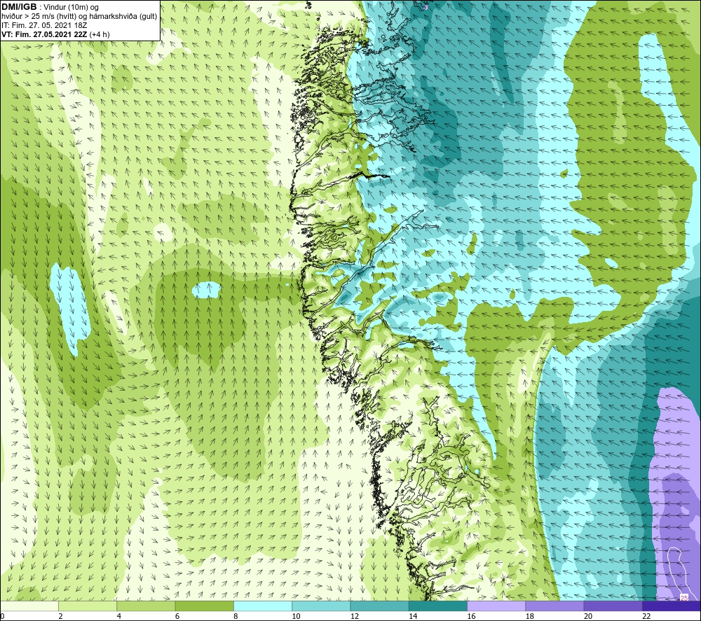The width and height of the screenshot is (701, 621).
Task: Click the legend scale number '18'
Action: [530, 616]
